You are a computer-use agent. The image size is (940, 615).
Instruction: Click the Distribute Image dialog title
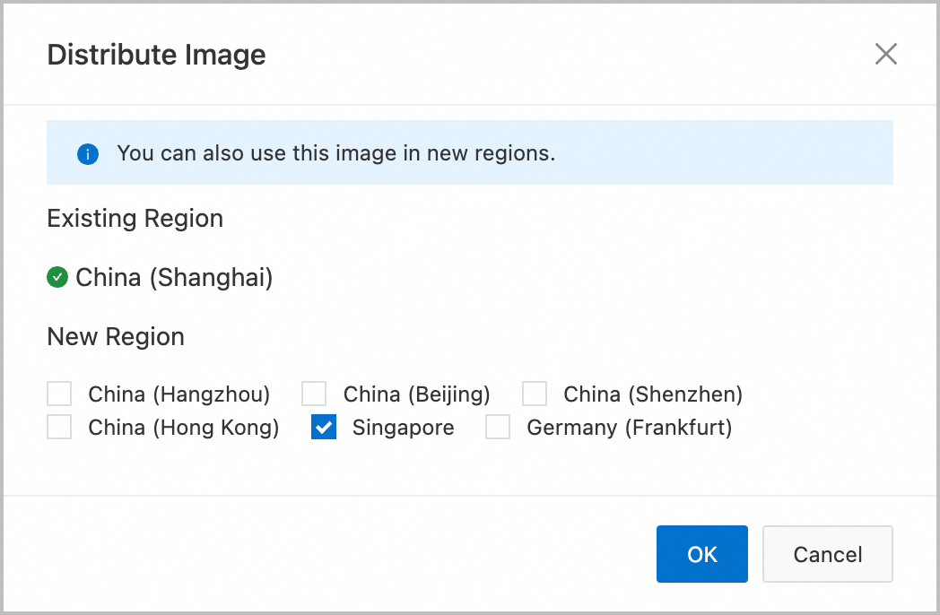point(156,54)
